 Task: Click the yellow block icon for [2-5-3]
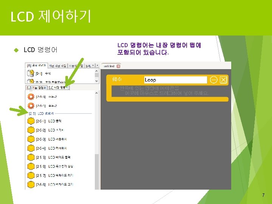[x=31, y=139]
